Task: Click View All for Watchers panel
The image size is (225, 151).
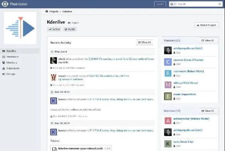Action: click(207, 111)
